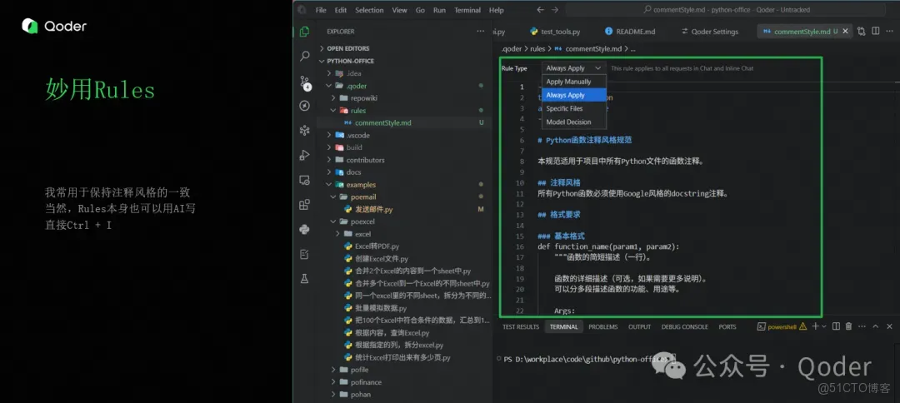Open the Search view in activity bar
The height and width of the screenshot is (403, 900).
pos(305,56)
